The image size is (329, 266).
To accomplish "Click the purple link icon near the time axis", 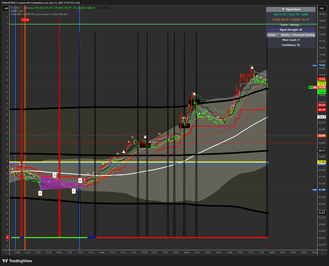I will point(267,247).
